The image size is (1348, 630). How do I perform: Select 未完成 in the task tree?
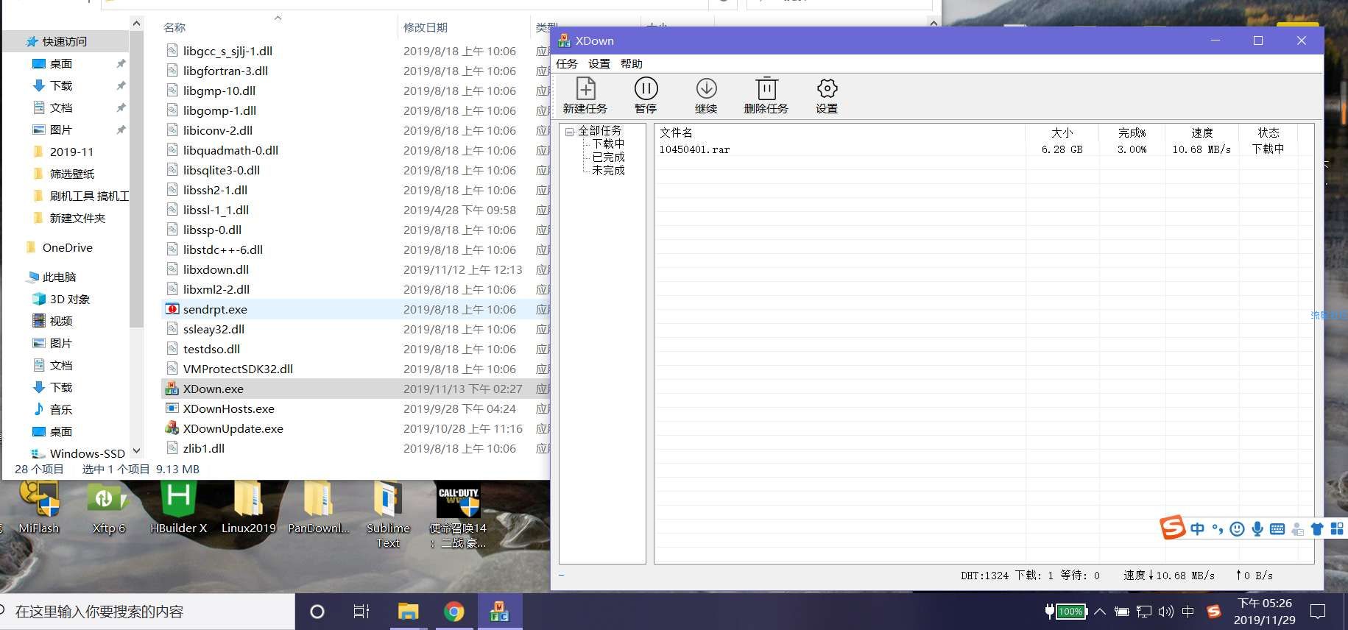pyautogui.click(x=609, y=170)
